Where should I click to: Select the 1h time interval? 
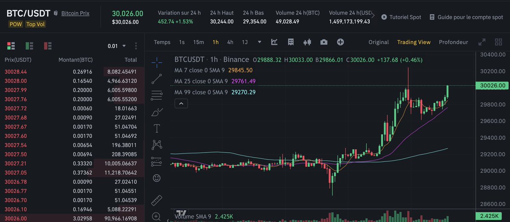(x=216, y=42)
